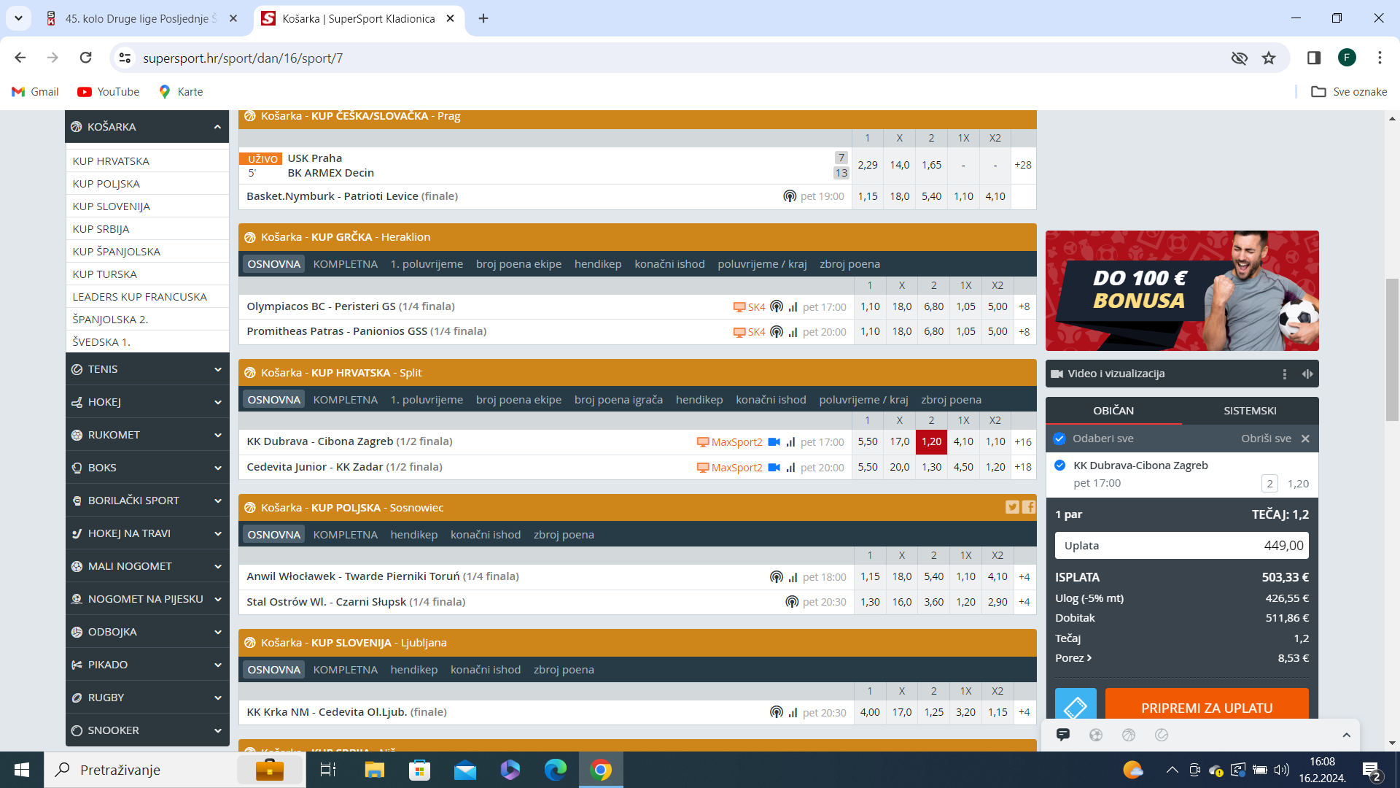Select the football icon in chat bar

(x=1096, y=735)
